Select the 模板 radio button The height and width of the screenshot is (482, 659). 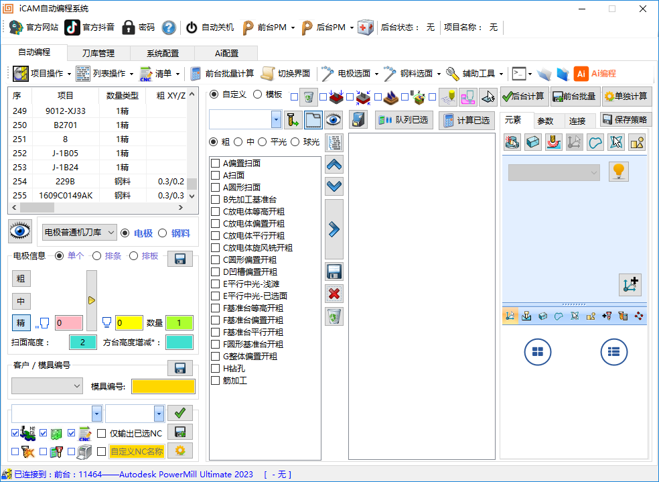tap(257, 95)
